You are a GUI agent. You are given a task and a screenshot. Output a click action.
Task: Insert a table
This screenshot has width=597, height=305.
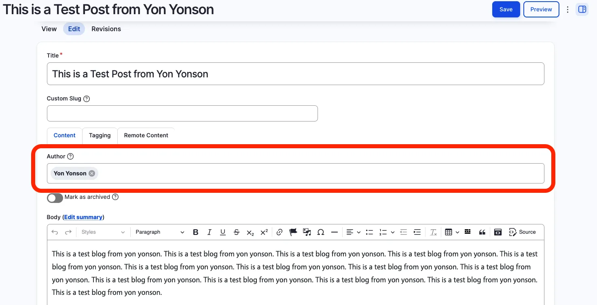(448, 232)
